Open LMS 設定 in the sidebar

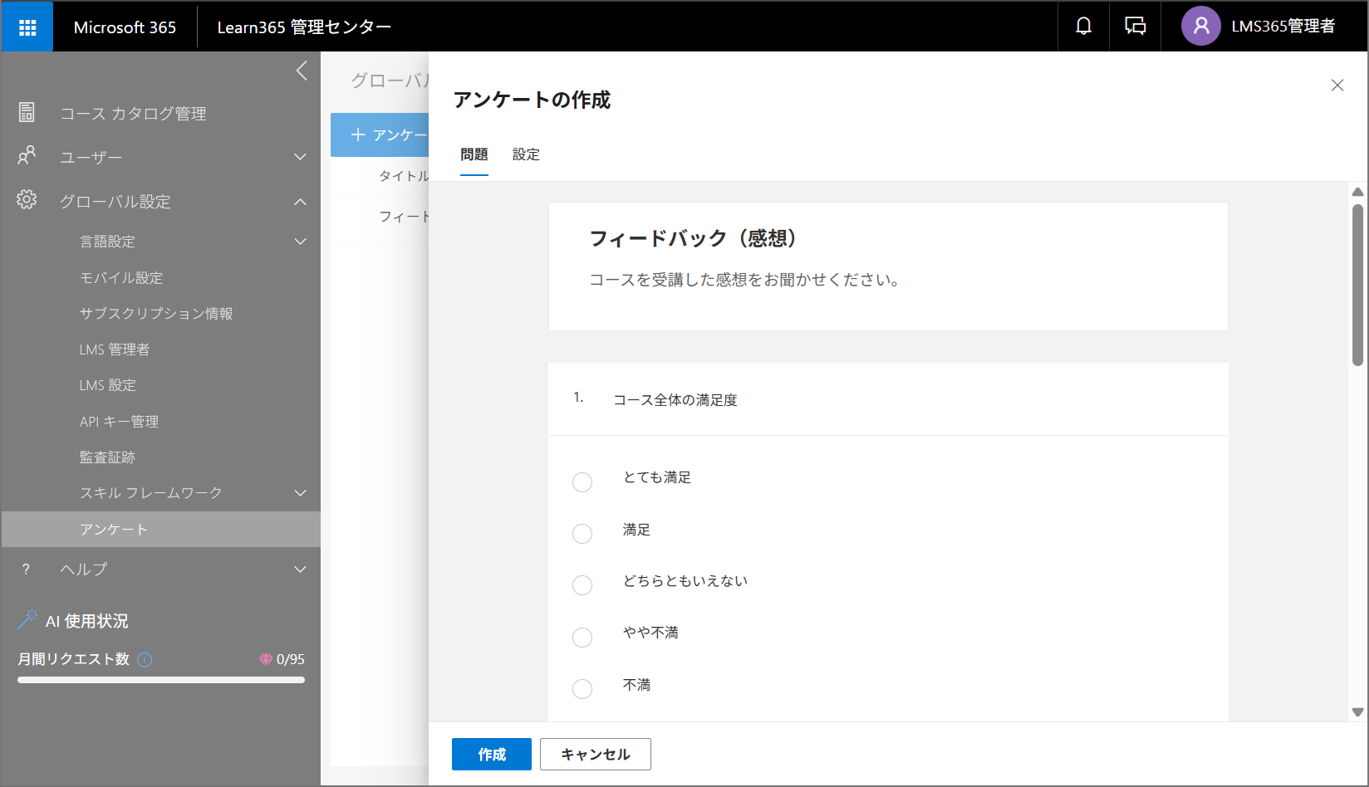107,385
